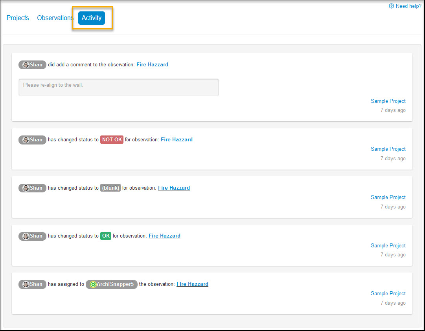Click Shan's avatar in the (blank) status entry
Viewport: 425px width, 331px height.
coord(26,188)
